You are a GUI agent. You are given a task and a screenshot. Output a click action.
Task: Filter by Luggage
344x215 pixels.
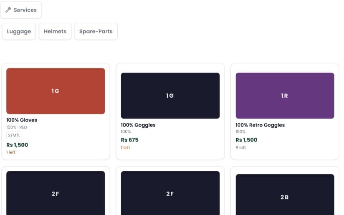point(19,31)
